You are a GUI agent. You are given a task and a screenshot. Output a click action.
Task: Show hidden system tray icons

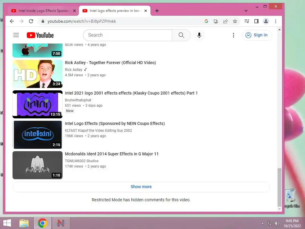[262, 223]
